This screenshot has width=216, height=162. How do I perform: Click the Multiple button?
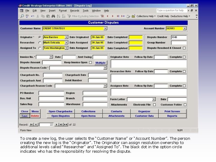click(100, 63)
